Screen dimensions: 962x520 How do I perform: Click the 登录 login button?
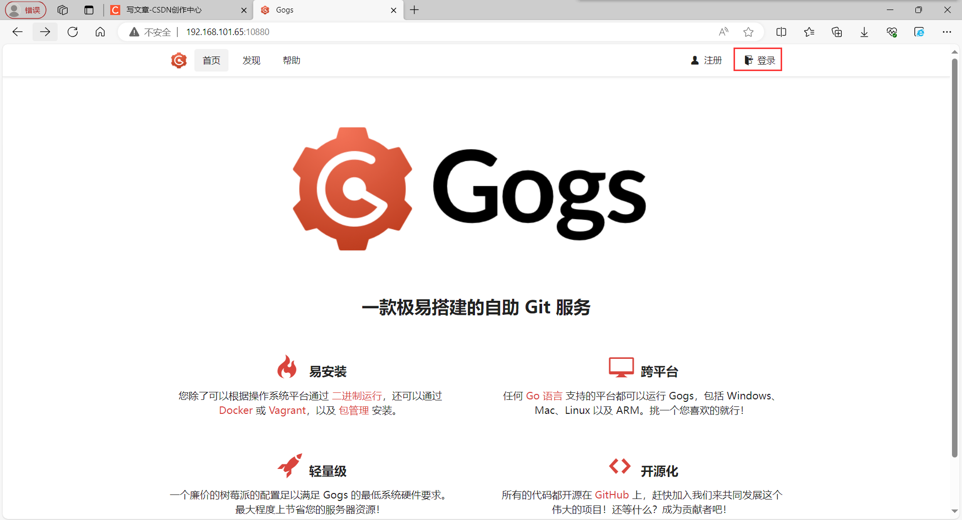[x=760, y=61]
